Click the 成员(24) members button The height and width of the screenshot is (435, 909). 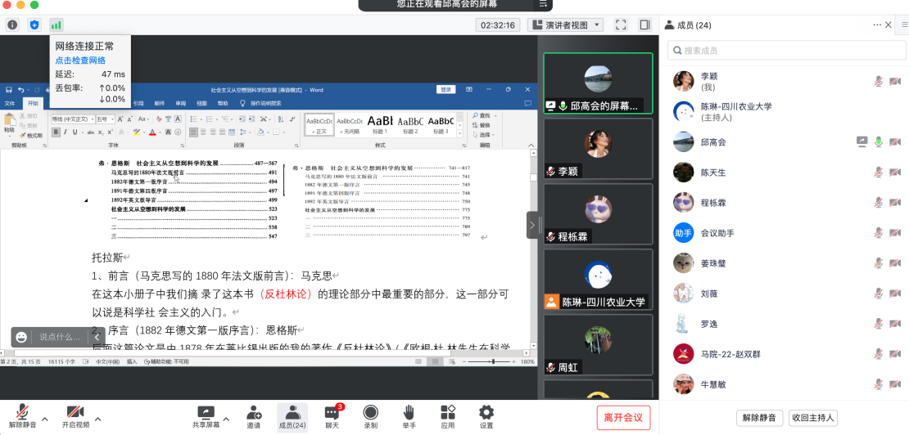tap(292, 416)
